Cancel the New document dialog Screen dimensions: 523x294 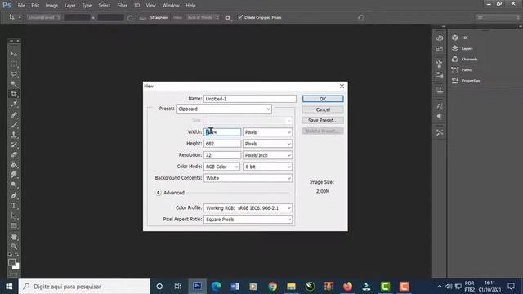click(x=323, y=109)
